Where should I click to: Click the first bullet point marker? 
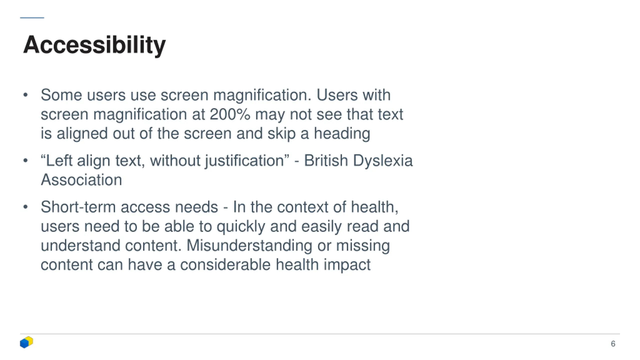click(x=25, y=95)
